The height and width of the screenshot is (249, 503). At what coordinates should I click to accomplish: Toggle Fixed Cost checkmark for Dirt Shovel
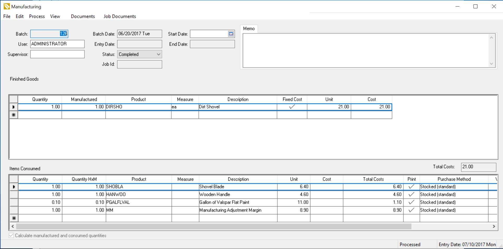292,107
